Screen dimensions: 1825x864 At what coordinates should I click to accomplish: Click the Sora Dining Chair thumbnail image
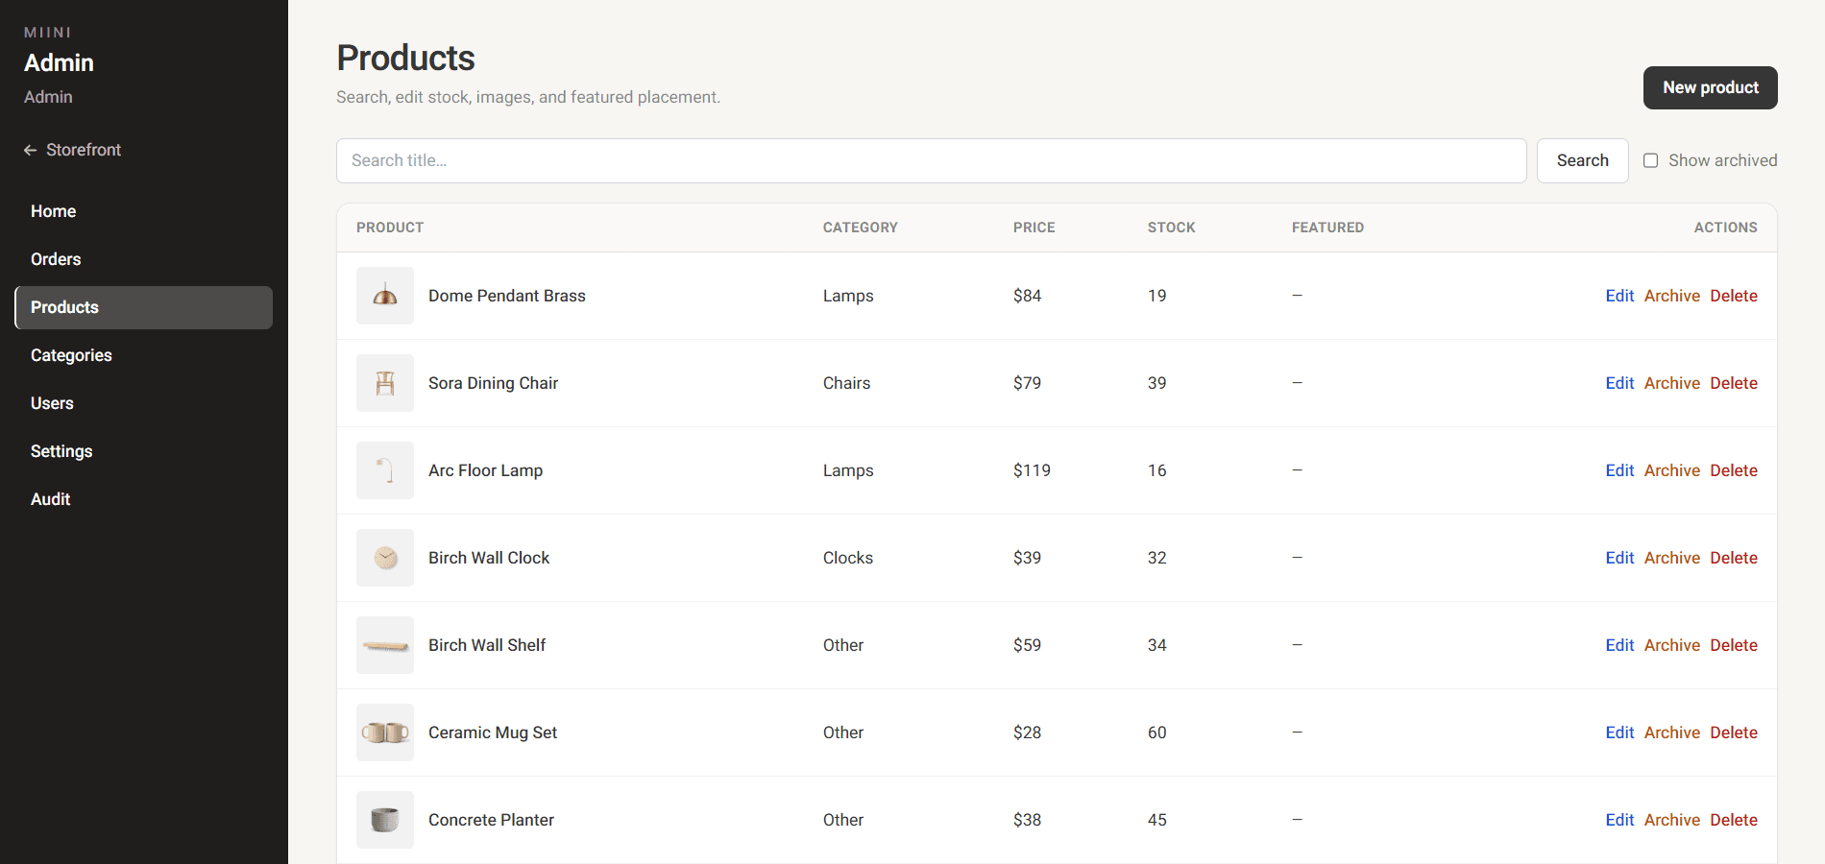pos(385,383)
